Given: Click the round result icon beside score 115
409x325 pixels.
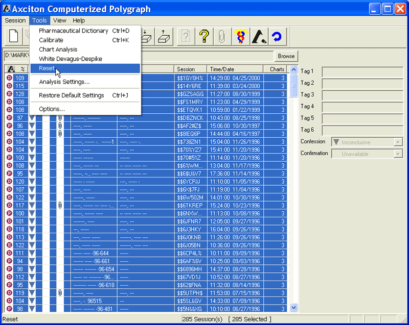Looking at the screenshot, I should pos(9,86).
